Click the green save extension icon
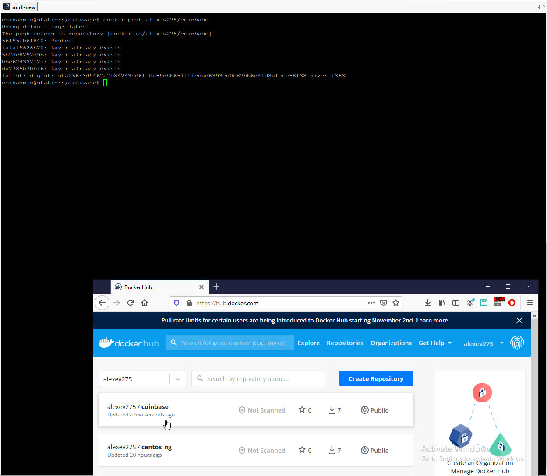547x476 pixels. pyautogui.click(x=484, y=303)
